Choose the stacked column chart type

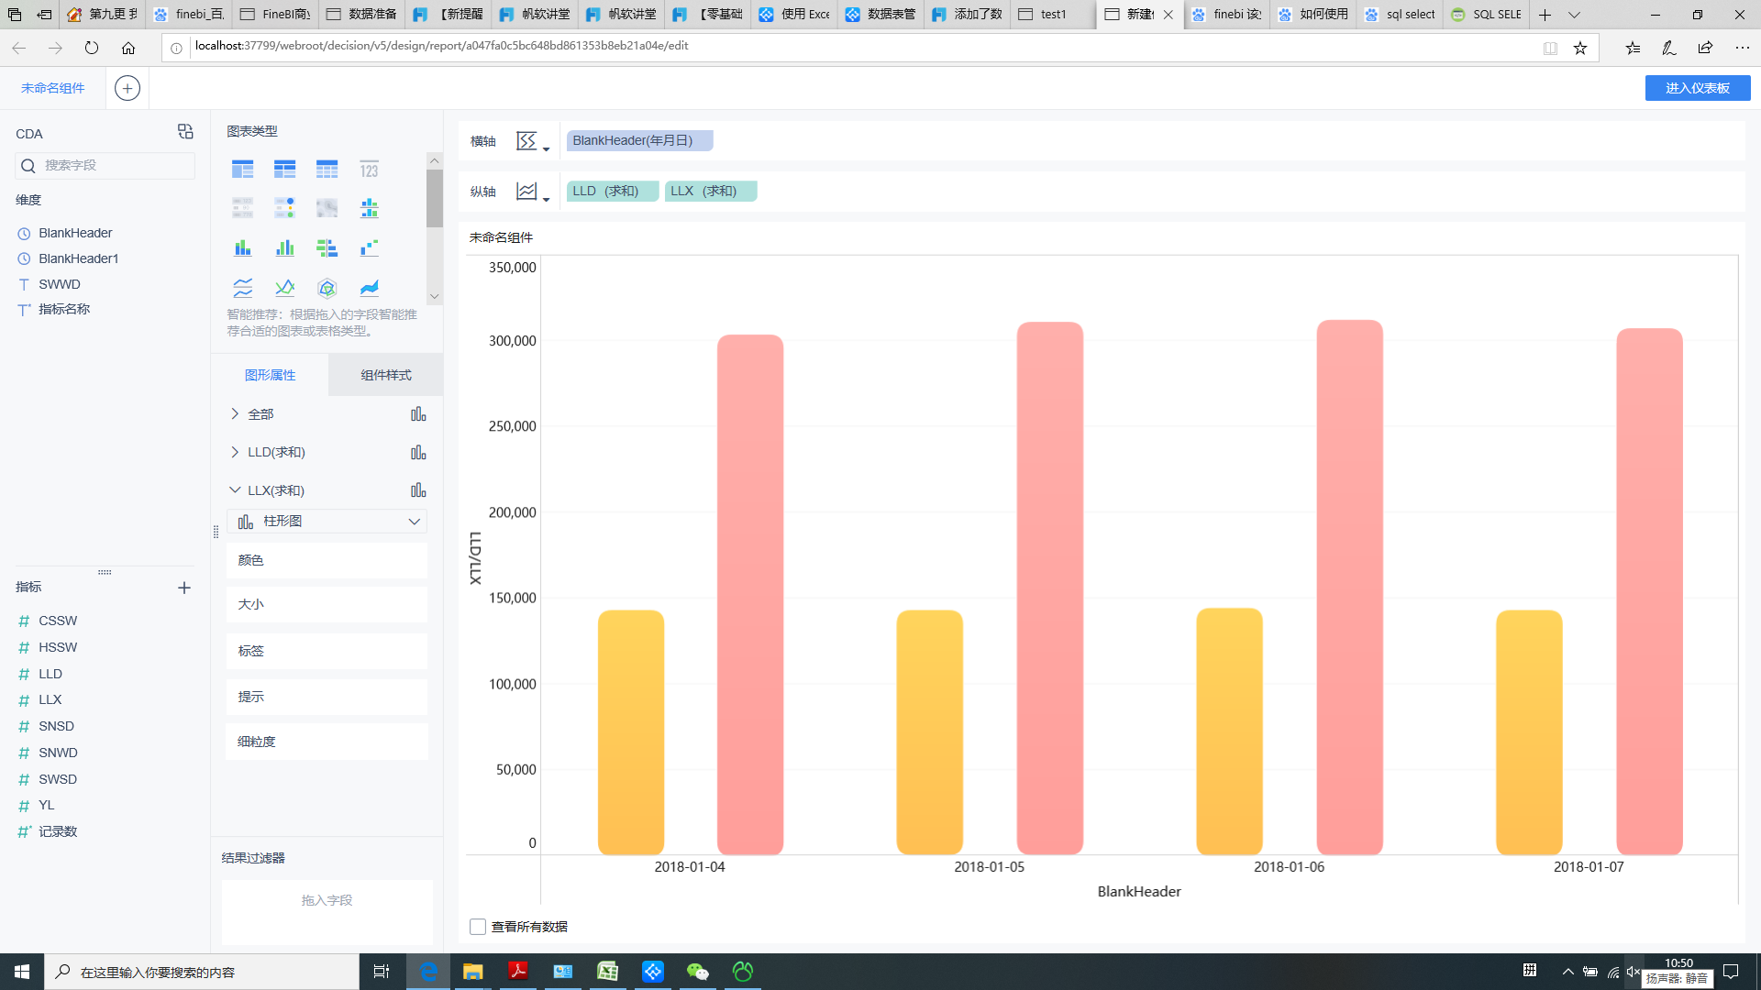[242, 247]
